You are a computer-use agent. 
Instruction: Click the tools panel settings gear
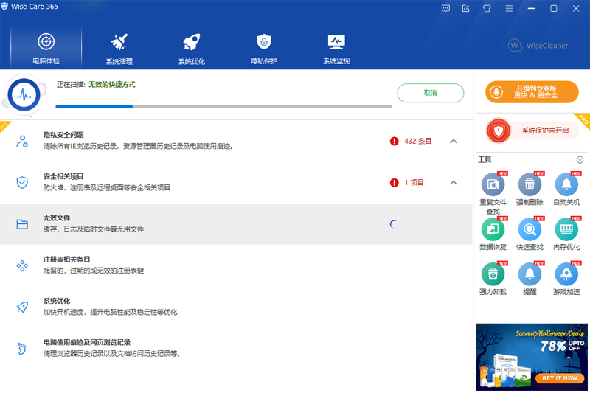pyautogui.click(x=580, y=160)
